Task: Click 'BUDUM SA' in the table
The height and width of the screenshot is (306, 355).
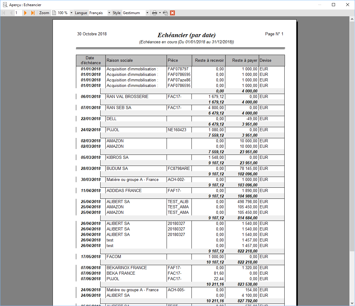Action: pyautogui.click(x=117, y=169)
